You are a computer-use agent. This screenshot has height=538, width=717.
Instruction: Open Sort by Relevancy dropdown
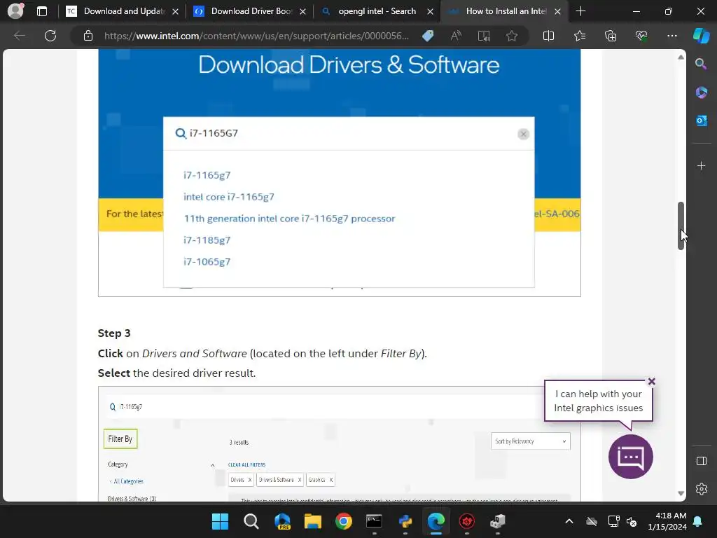point(531,441)
